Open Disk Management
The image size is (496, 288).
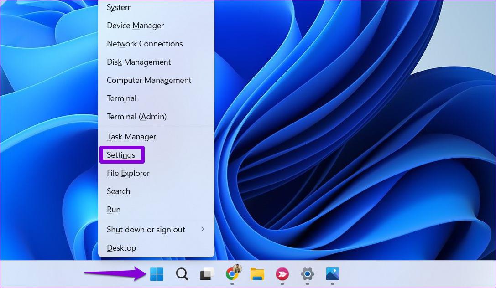pyautogui.click(x=139, y=62)
